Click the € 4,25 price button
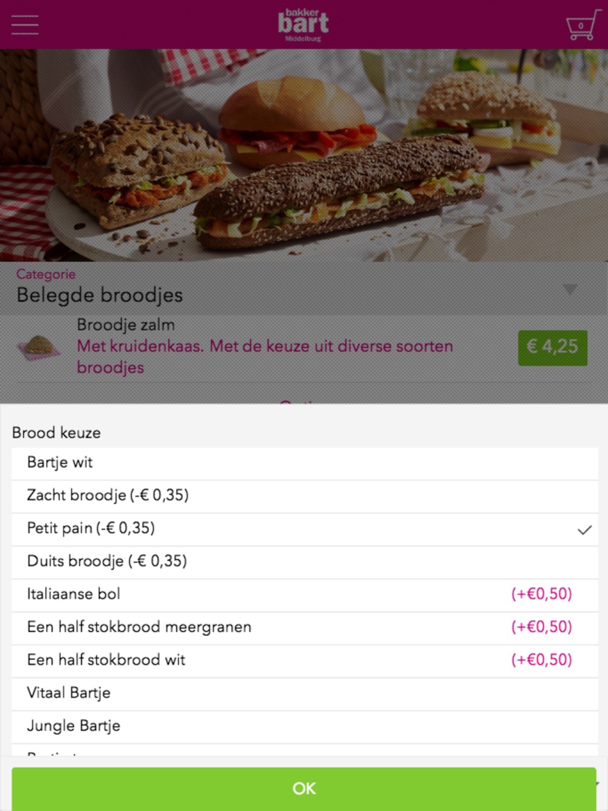 click(x=552, y=347)
